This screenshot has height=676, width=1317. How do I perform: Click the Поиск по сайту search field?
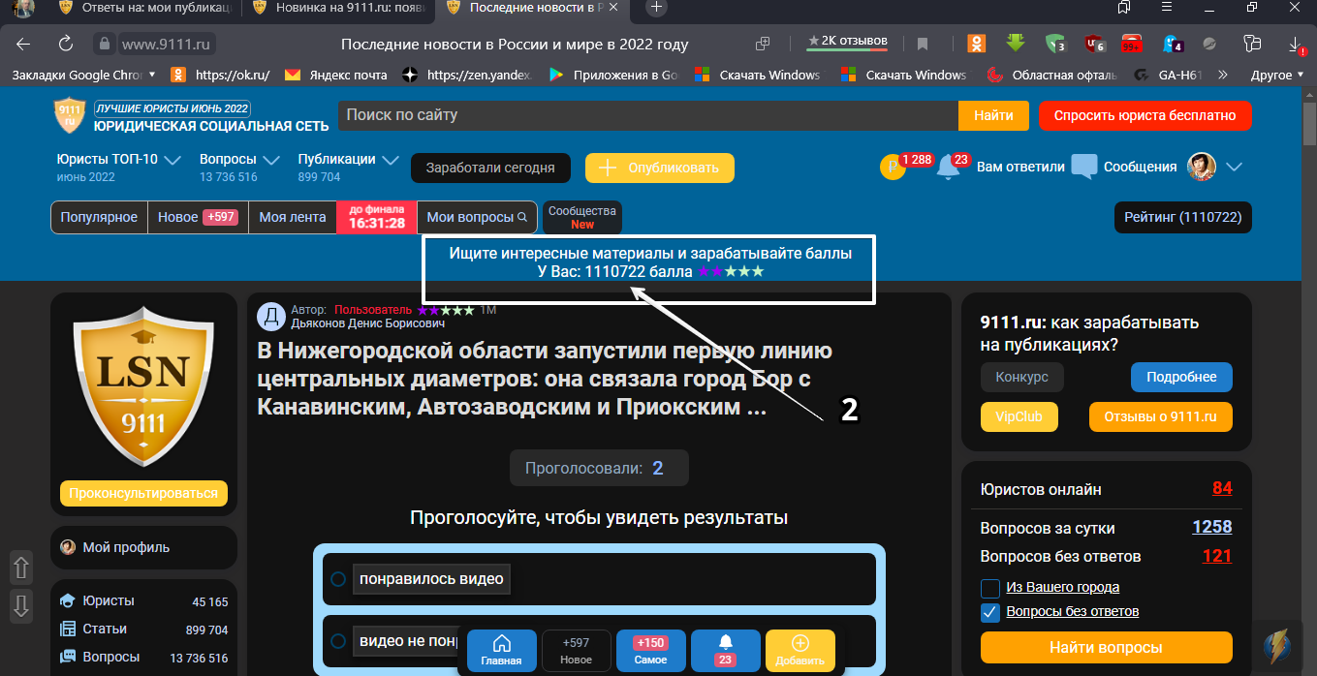click(x=647, y=115)
